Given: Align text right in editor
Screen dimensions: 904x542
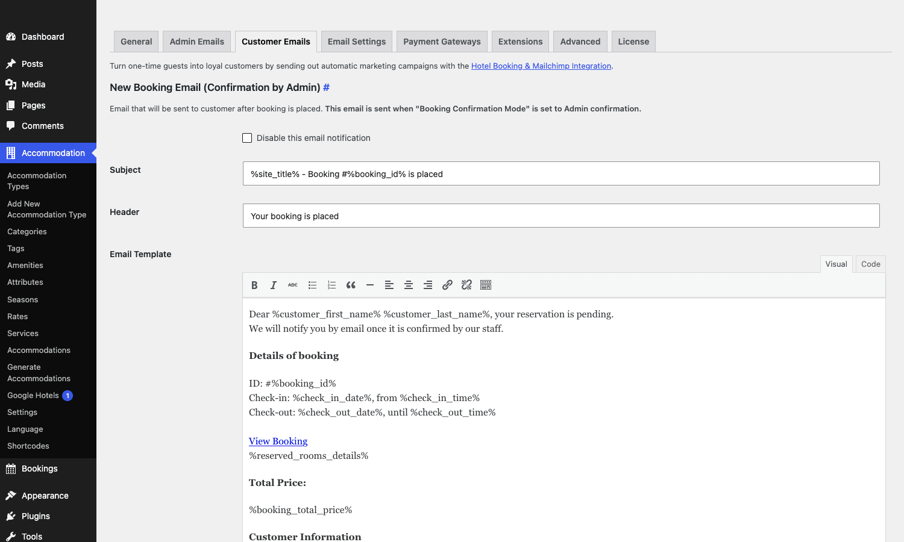Looking at the screenshot, I should pos(428,285).
